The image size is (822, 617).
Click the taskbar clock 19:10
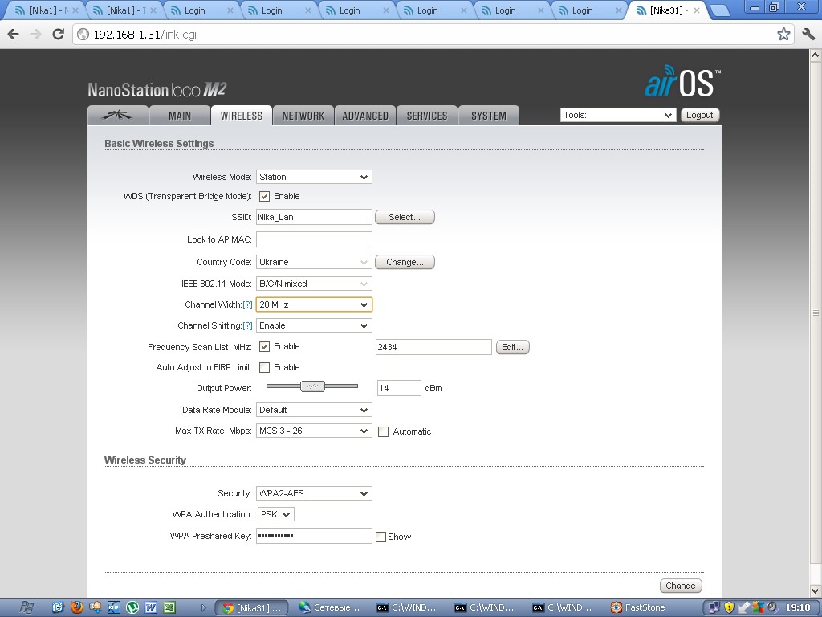click(798, 607)
